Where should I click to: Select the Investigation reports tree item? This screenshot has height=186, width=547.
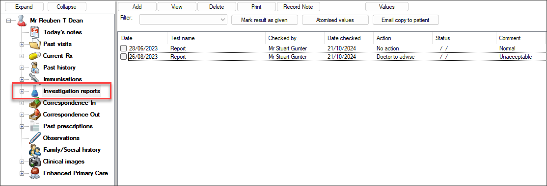point(72,92)
